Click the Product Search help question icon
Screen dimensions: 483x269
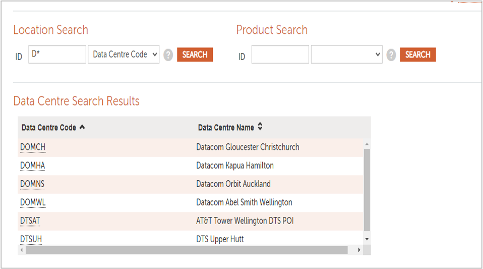coord(391,55)
